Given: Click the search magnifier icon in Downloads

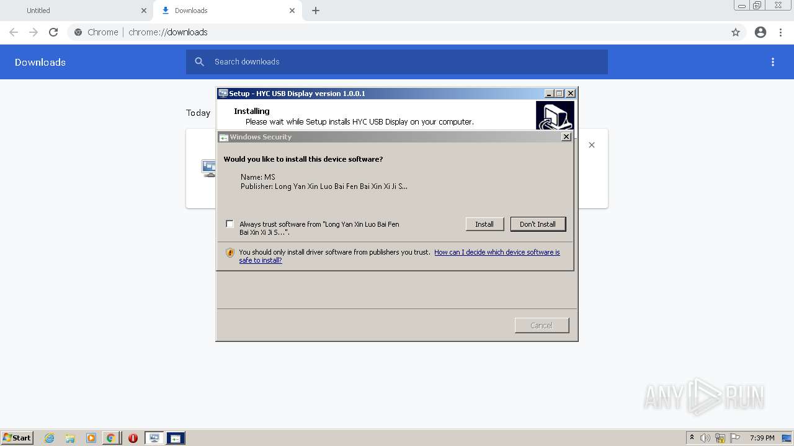Looking at the screenshot, I should tap(199, 62).
